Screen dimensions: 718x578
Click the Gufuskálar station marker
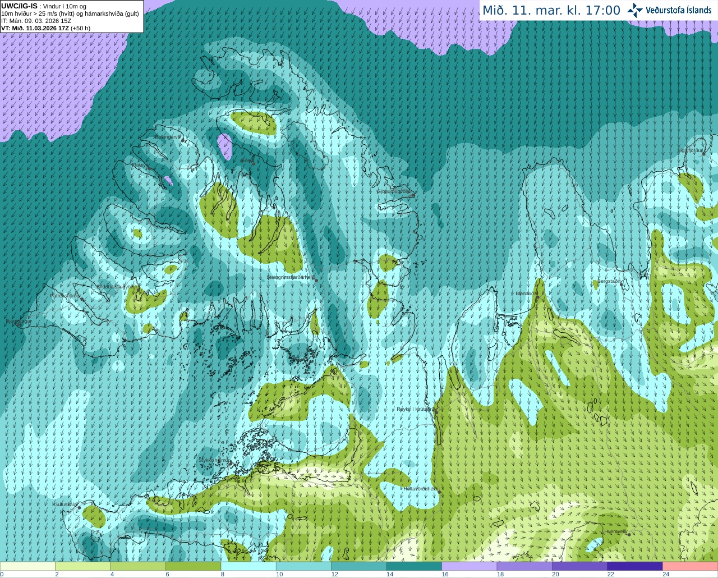(x=80, y=508)
